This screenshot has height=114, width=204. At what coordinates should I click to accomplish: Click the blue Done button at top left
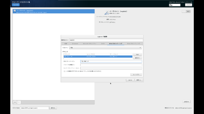(16, 5)
